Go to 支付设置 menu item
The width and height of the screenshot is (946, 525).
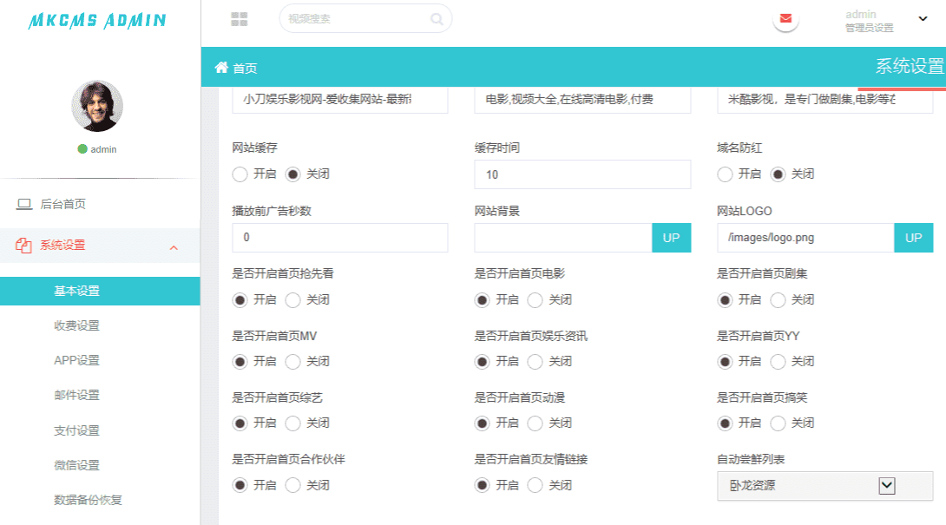point(76,430)
